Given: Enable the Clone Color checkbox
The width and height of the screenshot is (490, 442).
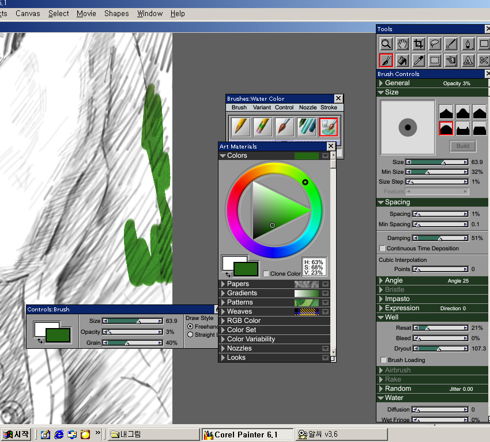Looking at the screenshot, I should [x=266, y=274].
